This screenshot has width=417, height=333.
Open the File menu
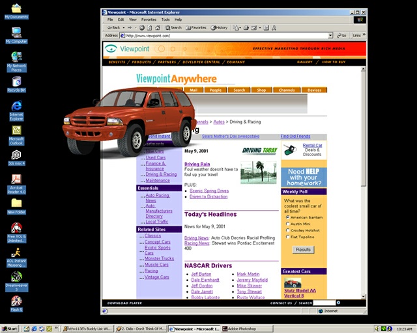click(110, 20)
